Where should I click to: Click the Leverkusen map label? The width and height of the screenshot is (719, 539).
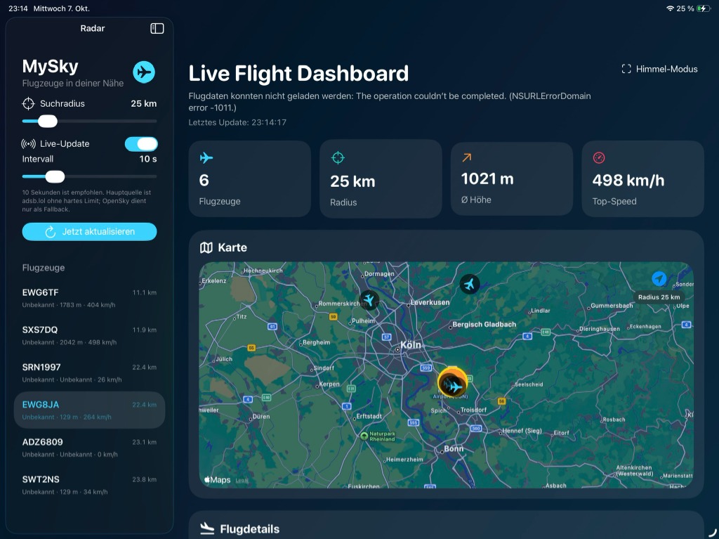pos(430,303)
